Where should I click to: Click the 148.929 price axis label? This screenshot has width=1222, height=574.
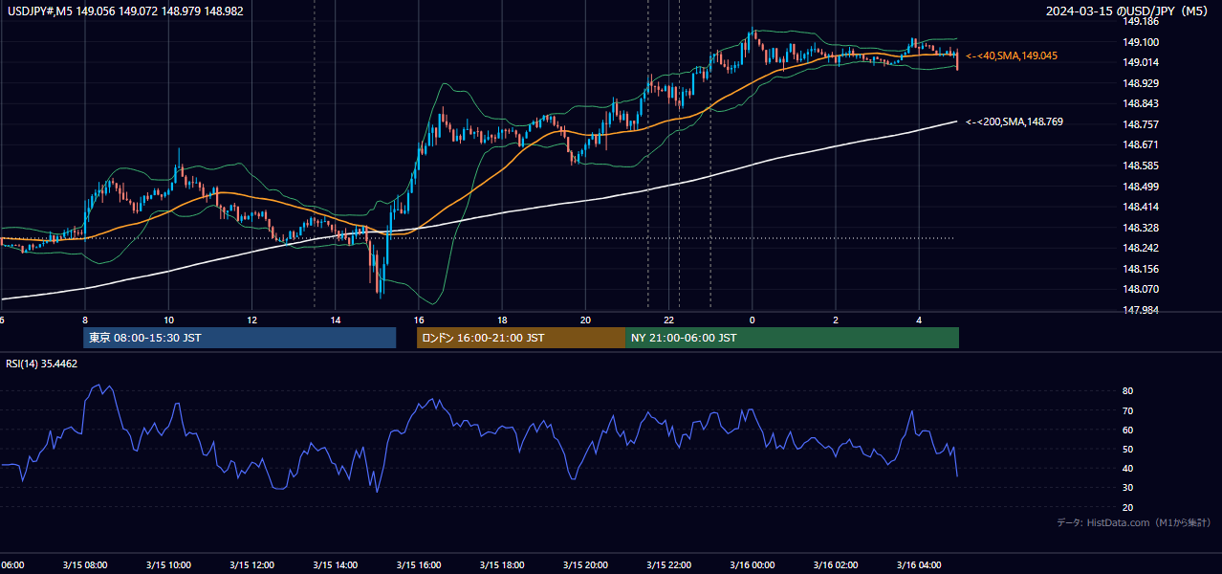coord(1141,83)
